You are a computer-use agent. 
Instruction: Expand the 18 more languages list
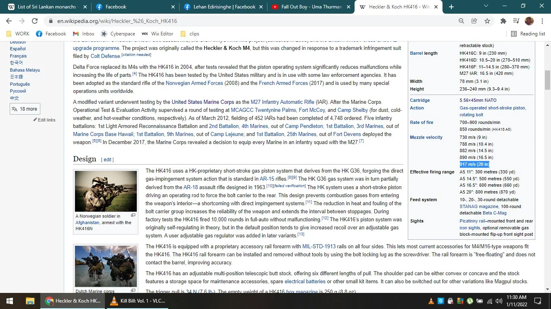pyautogui.click(x=25, y=109)
